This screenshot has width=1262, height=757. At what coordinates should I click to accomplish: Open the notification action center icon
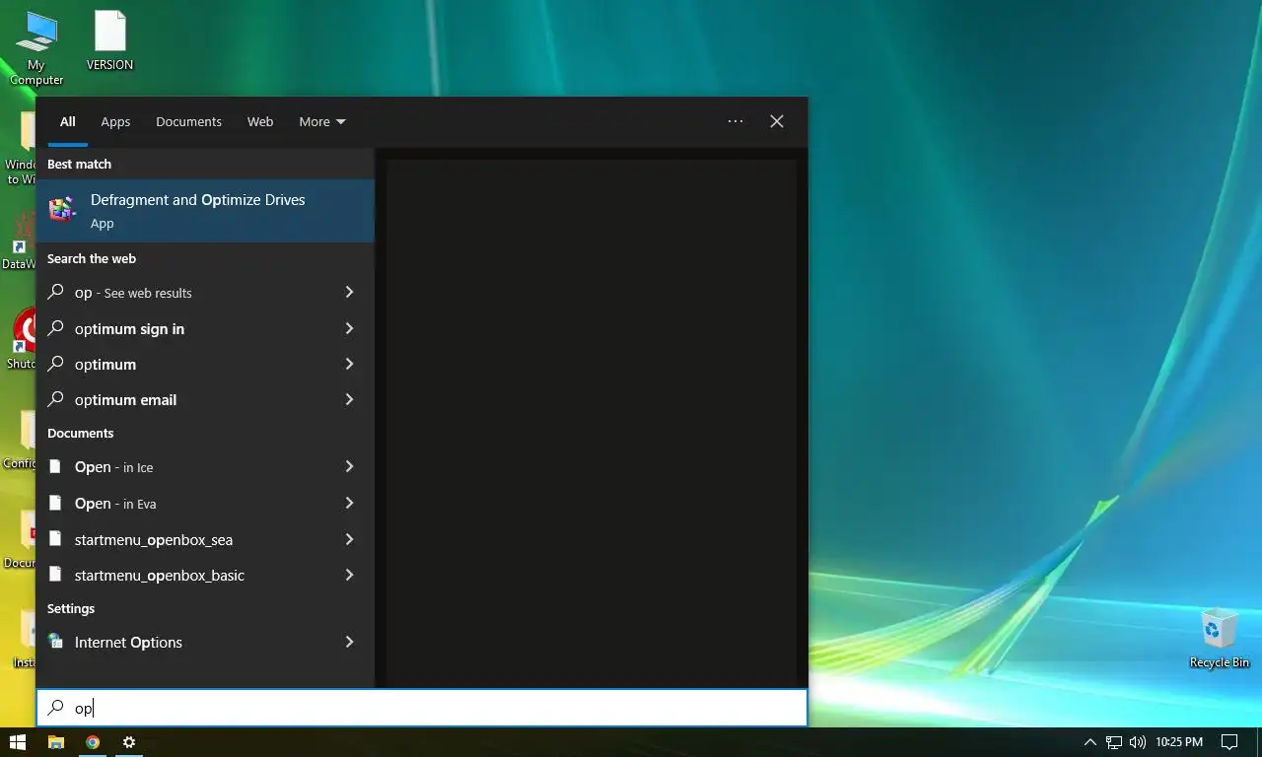1229,742
